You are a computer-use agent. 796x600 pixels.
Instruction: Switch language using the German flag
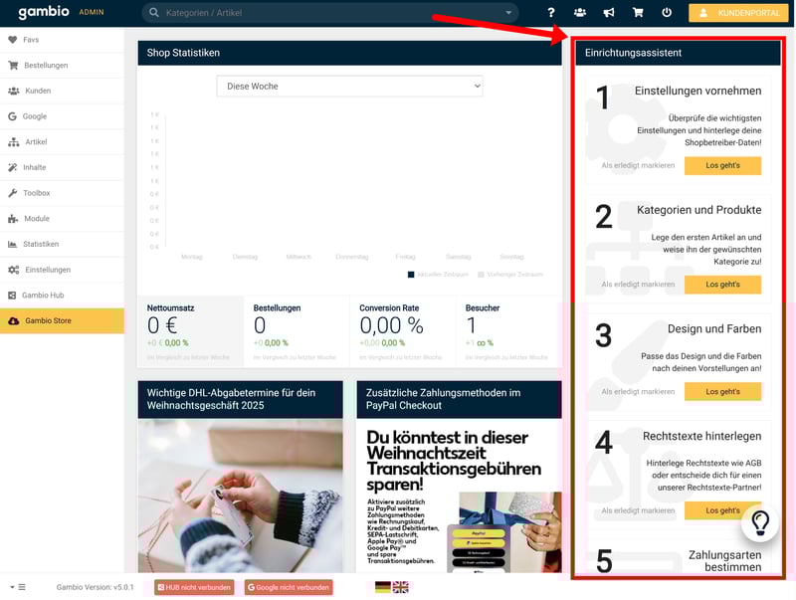click(382, 587)
